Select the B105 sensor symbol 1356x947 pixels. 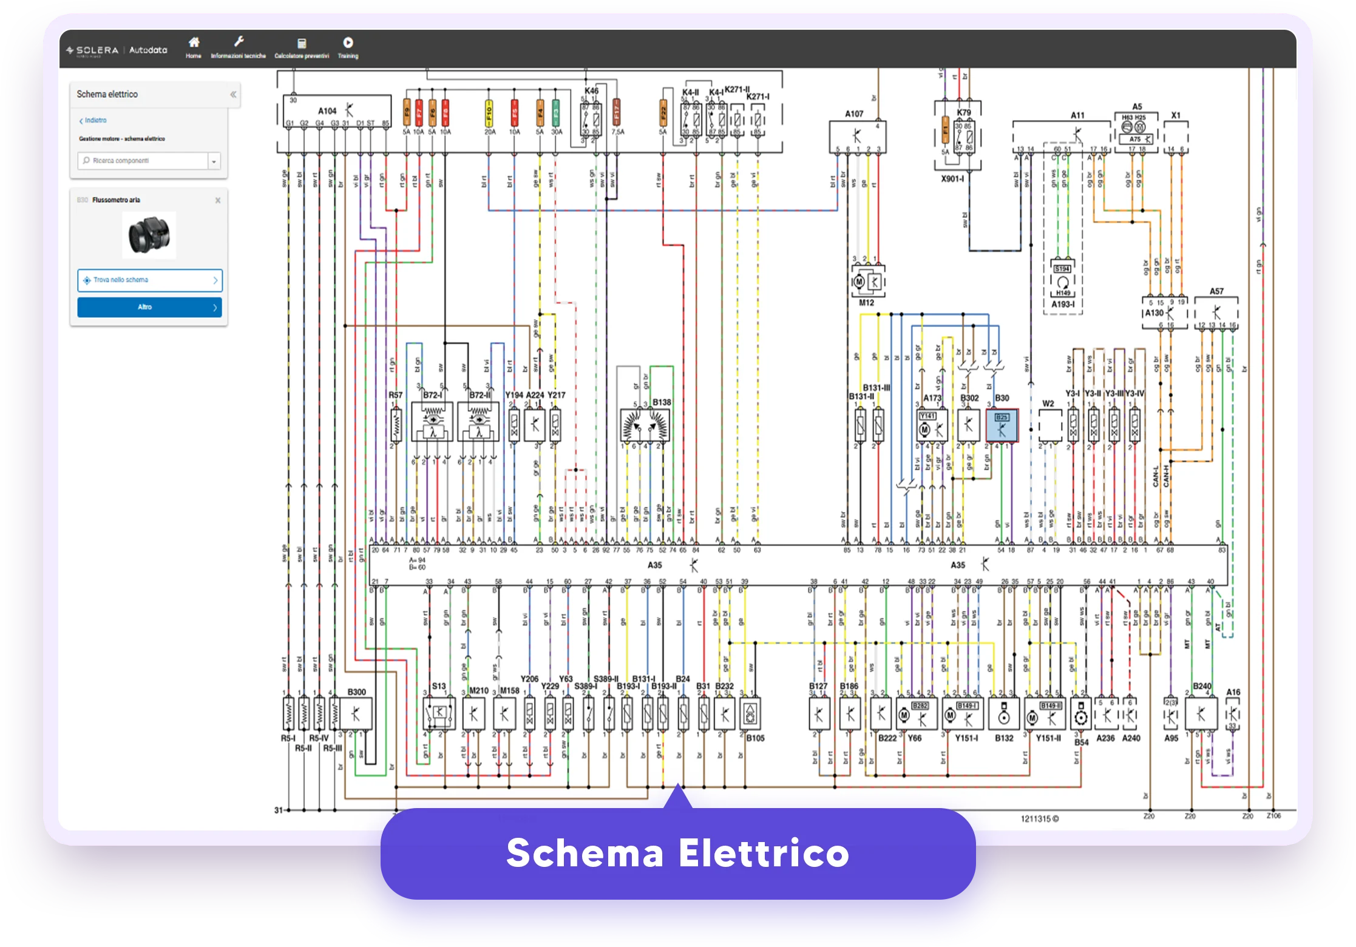[x=751, y=714]
